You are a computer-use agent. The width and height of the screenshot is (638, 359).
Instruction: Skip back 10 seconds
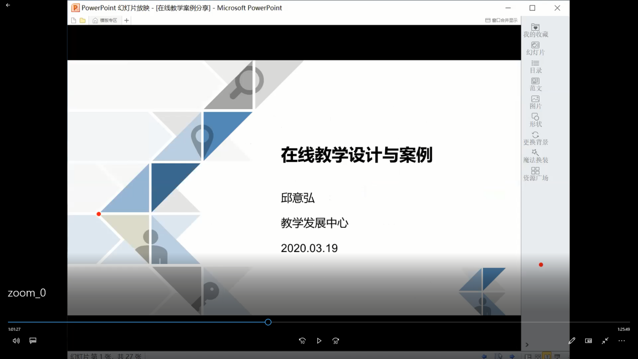302,341
